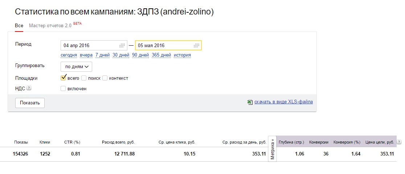Click скачать в виде XLS-файла link

[x=283, y=102]
